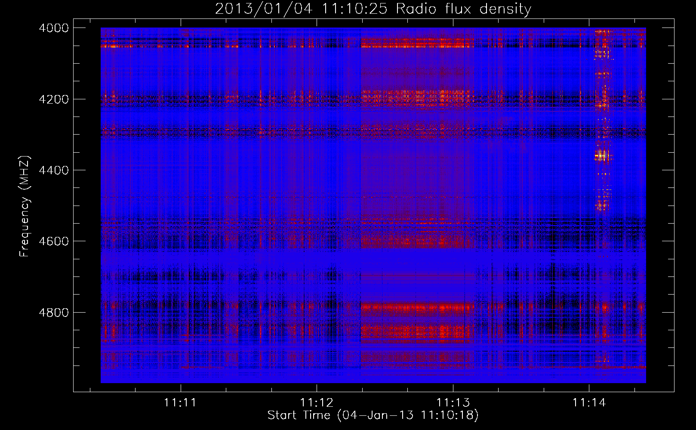This screenshot has width=696, height=430.
Task: Click the 11:12 time tick label
Action: (x=317, y=403)
